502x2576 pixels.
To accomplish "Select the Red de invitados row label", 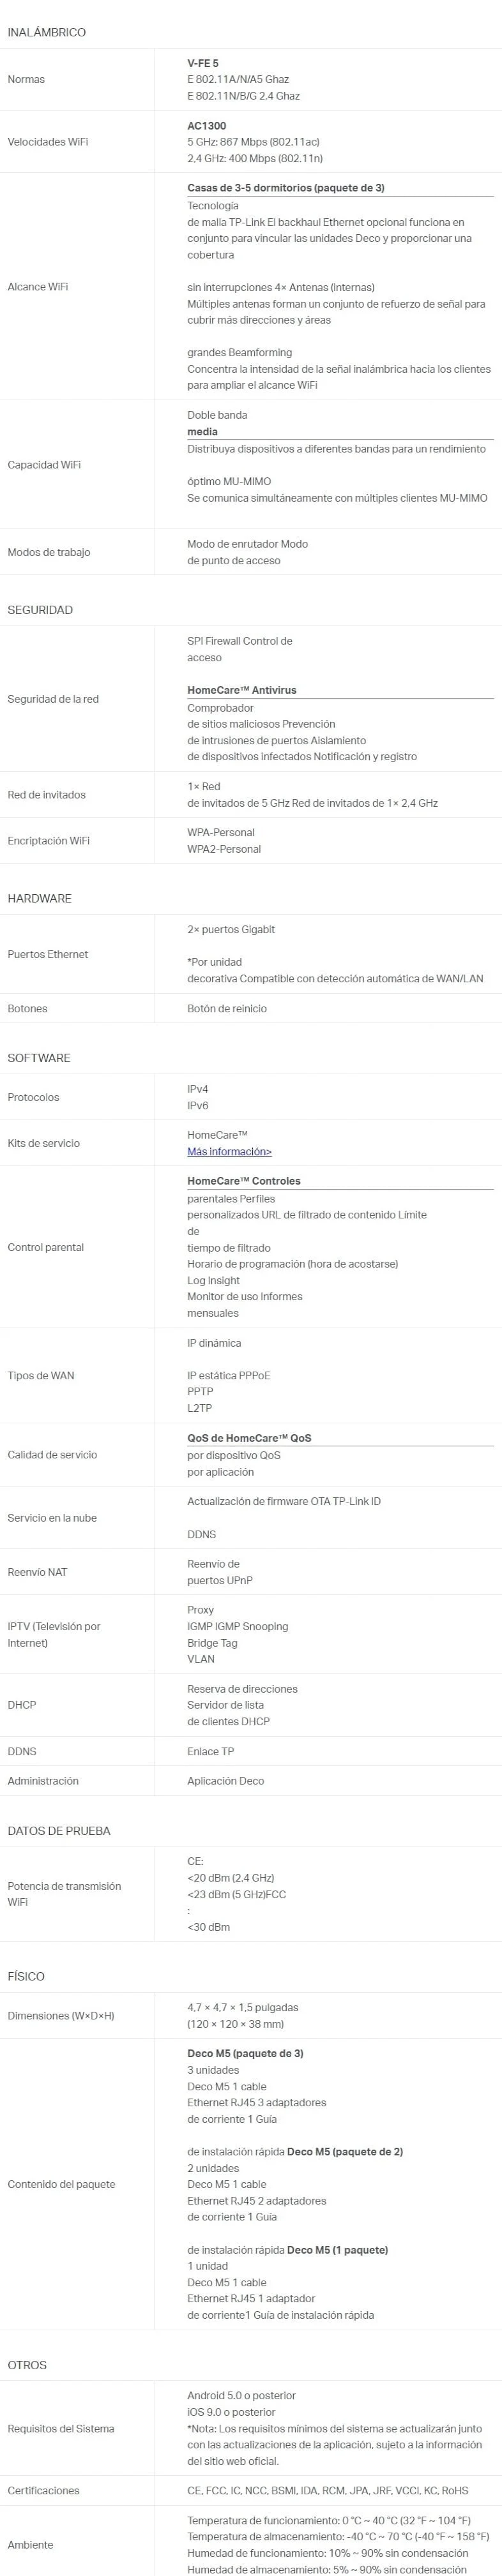I will coord(47,795).
